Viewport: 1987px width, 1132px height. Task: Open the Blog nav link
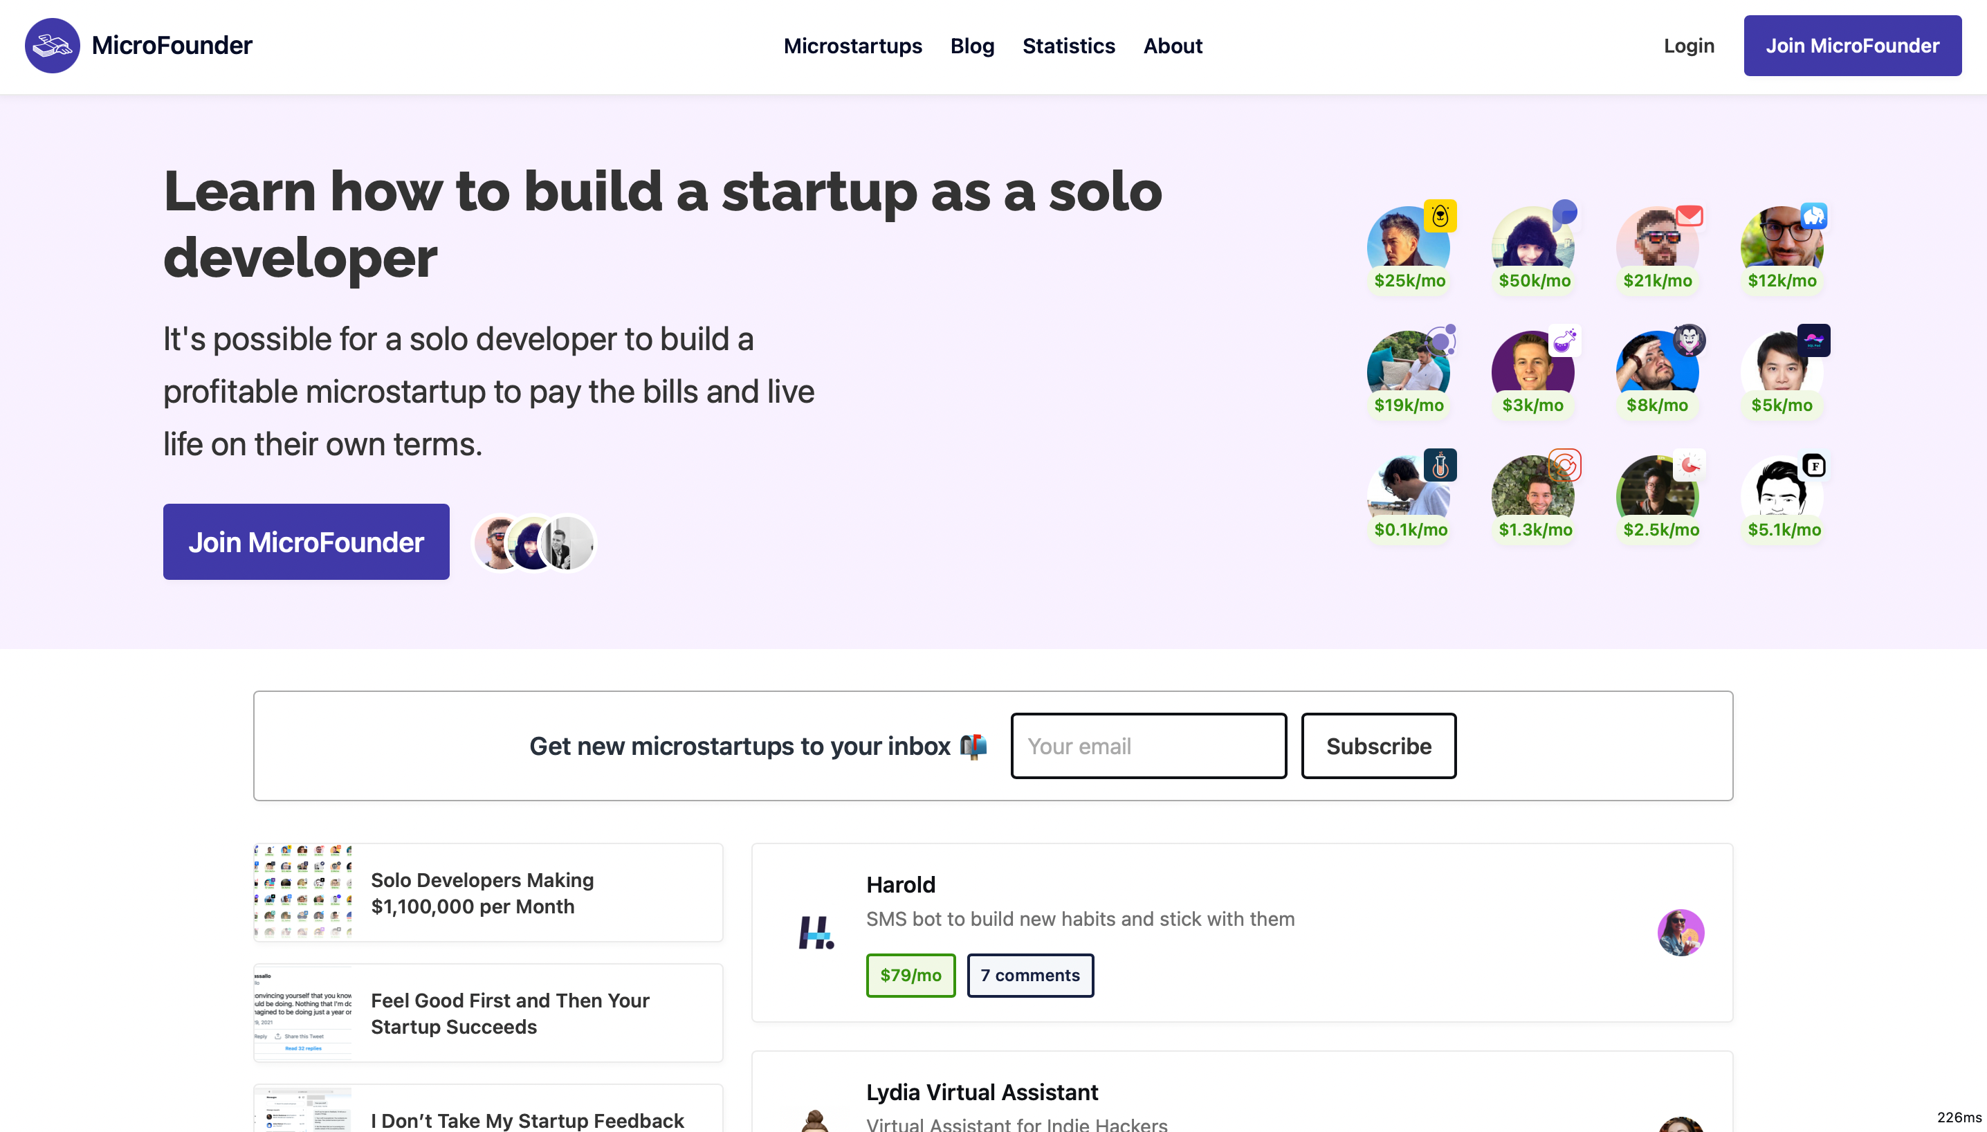click(x=972, y=46)
